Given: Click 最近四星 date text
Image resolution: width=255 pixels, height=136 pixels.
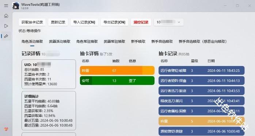Looking at the screenshot, I should [49, 125].
